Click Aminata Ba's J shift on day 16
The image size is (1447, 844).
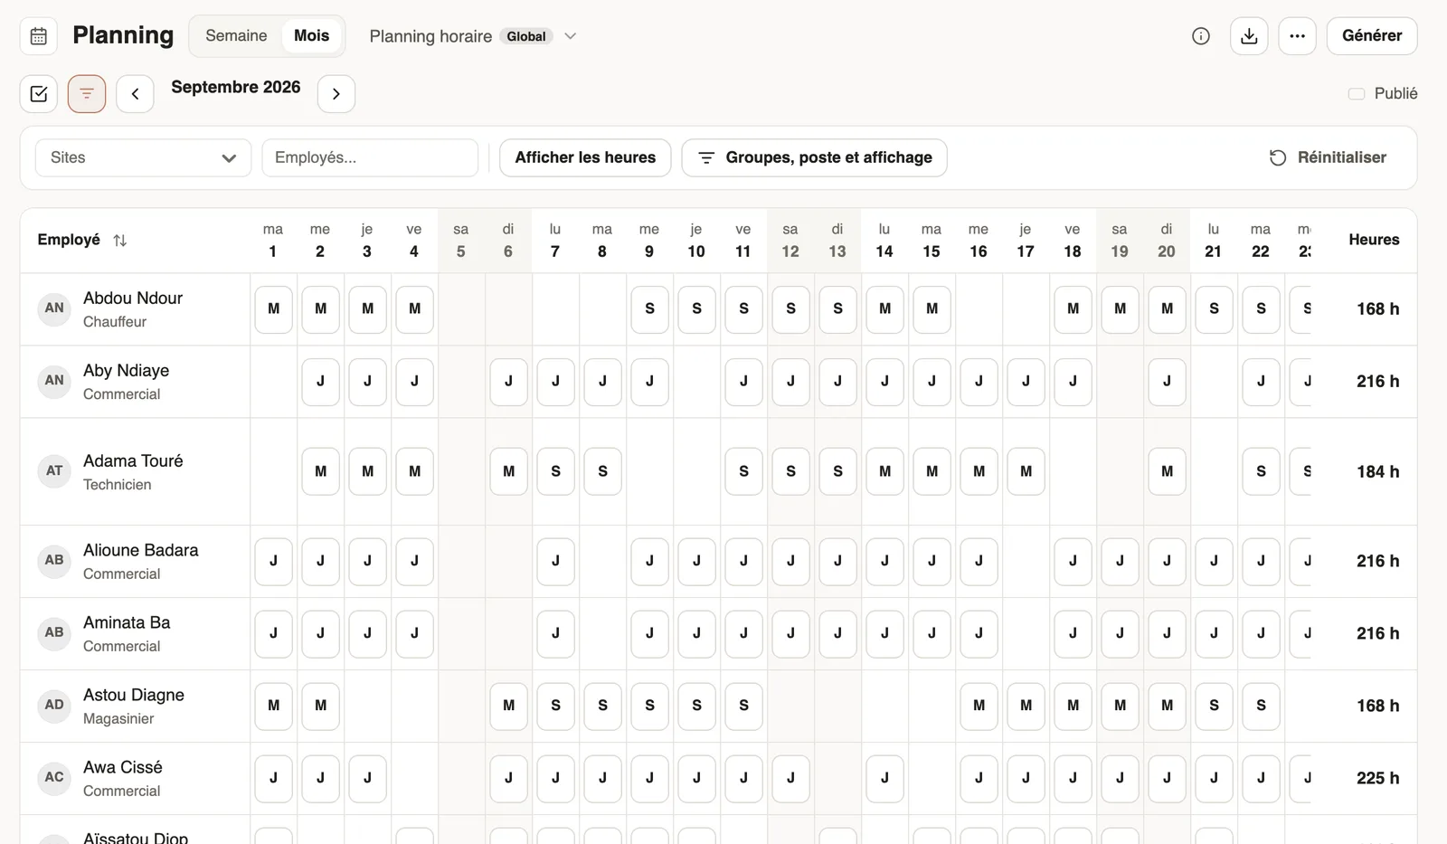click(979, 633)
